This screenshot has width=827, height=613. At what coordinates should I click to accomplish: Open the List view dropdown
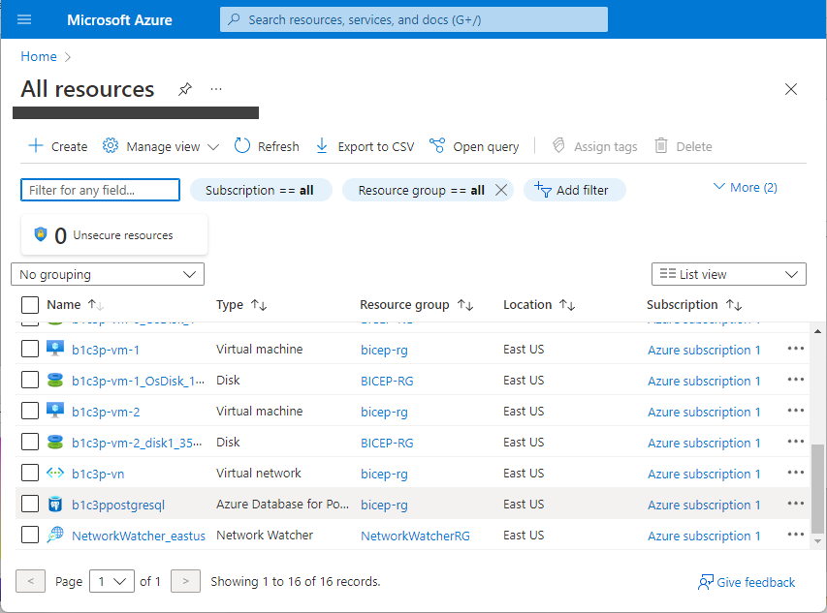coord(729,274)
